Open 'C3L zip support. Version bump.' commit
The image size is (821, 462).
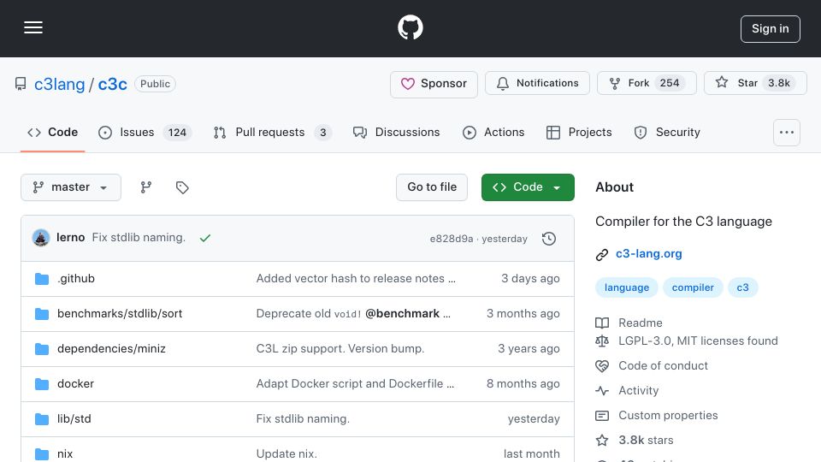pyautogui.click(x=340, y=349)
